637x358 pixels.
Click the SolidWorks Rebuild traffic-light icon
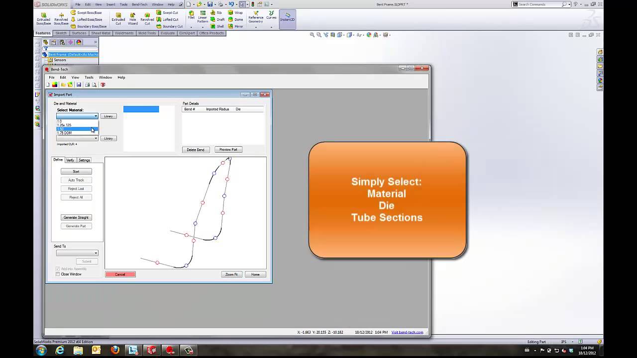point(253,4)
